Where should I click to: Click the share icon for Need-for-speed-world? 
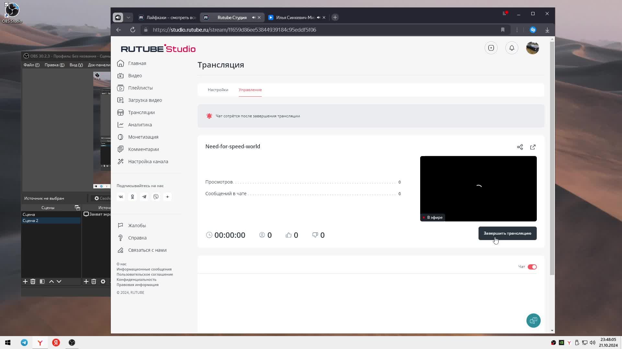(x=520, y=147)
